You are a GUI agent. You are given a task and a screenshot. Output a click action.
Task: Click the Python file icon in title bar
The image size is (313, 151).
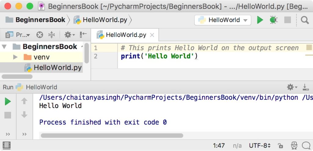pyautogui.click(x=41, y=6)
